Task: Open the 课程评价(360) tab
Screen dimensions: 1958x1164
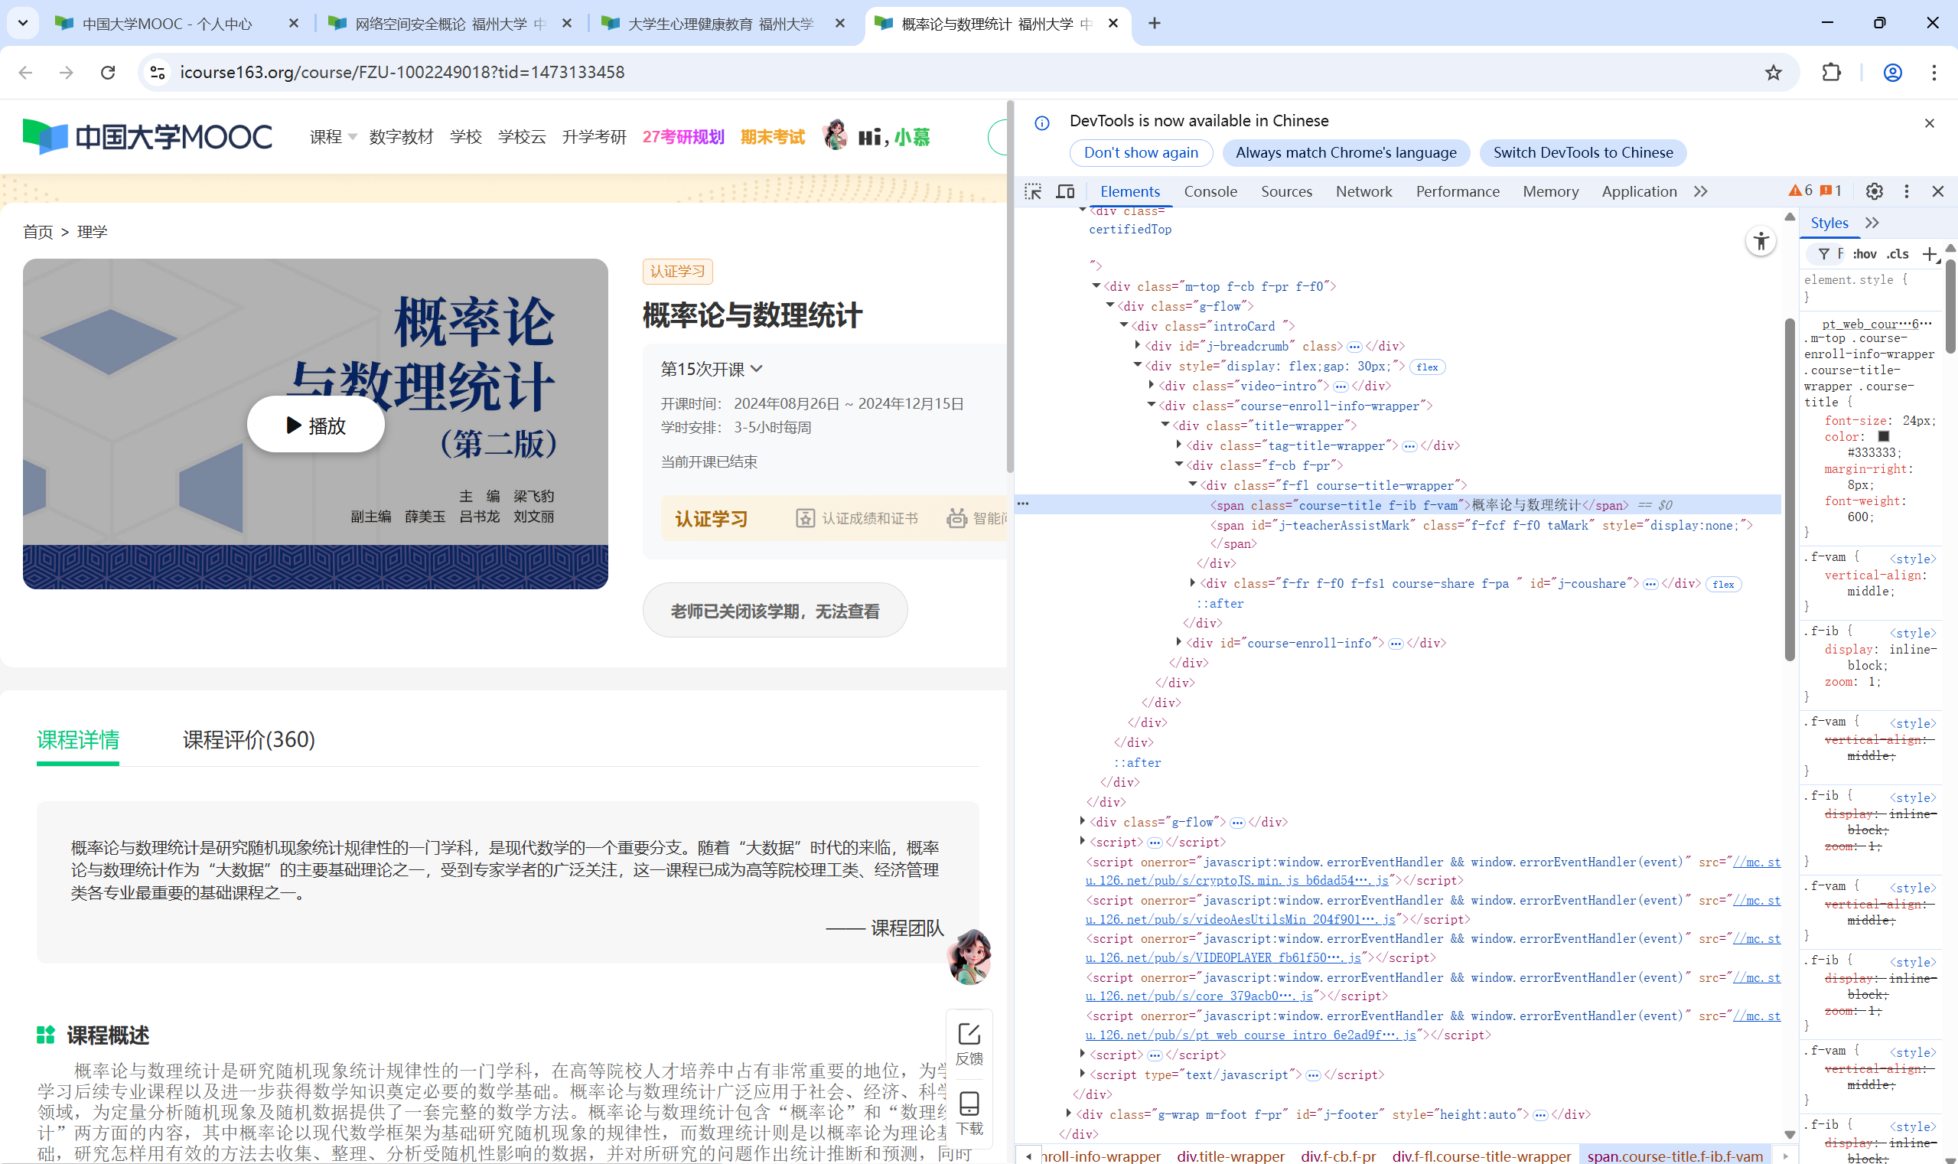Action: coord(249,740)
